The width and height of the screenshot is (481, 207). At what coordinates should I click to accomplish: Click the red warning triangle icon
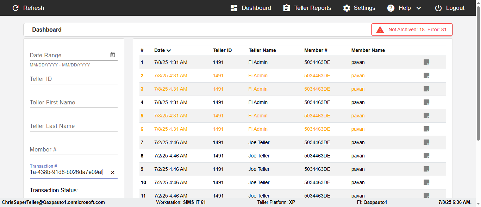[380, 30]
